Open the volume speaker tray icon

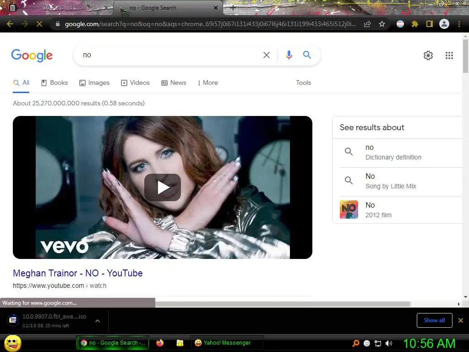click(x=389, y=343)
